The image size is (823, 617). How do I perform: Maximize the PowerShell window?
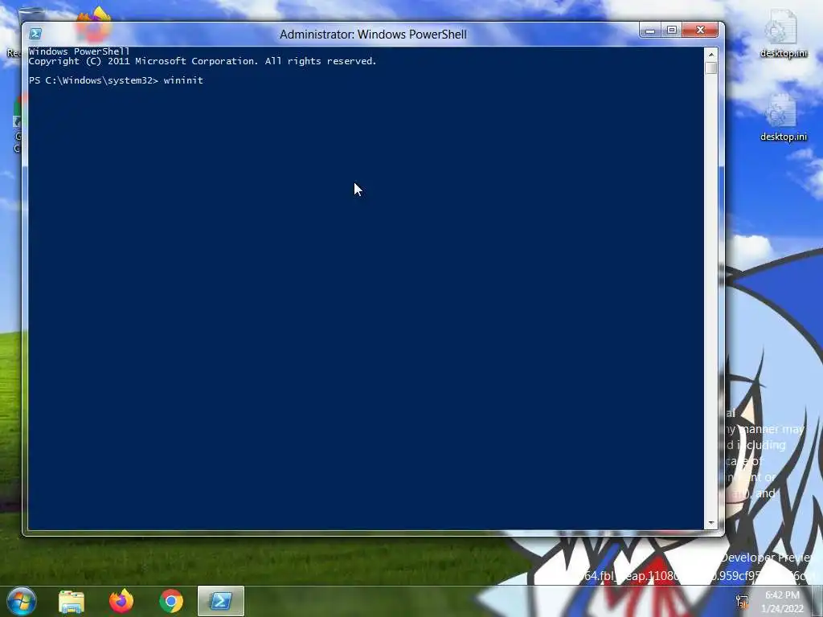tap(671, 31)
